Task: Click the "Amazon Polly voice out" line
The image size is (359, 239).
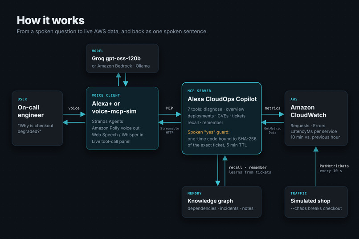Action: coord(116,128)
